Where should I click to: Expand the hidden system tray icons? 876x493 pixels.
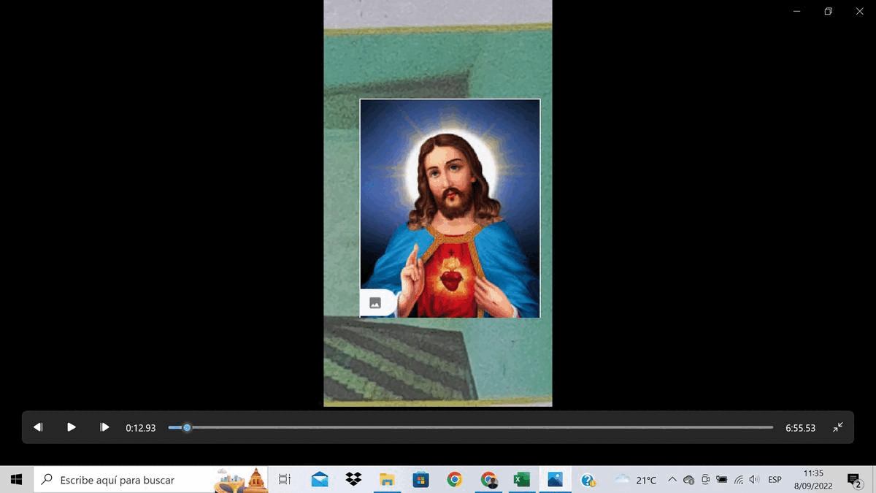[x=672, y=480]
